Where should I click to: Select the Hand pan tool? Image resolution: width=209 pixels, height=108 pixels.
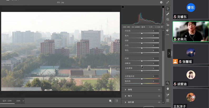click(x=168, y=89)
